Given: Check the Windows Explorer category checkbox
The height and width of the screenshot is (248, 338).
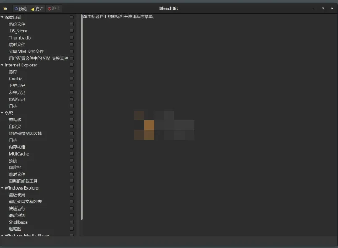Looking at the screenshot, I should click(x=72, y=188).
